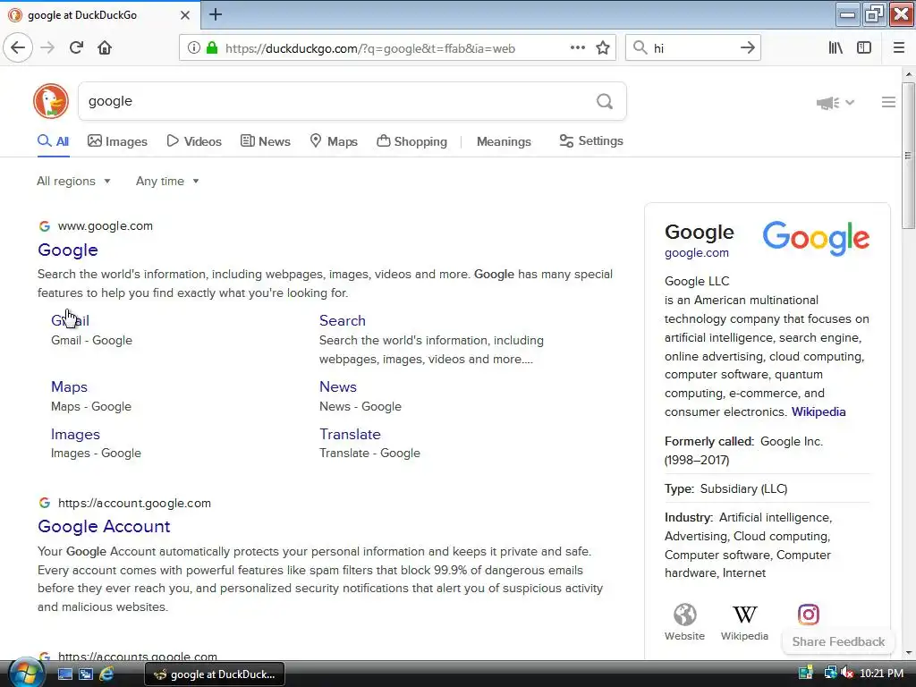The image size is (916, 687).
Task: Close the 'google at DuckDuckGo' tab
Action: click(x=184, y=15)
